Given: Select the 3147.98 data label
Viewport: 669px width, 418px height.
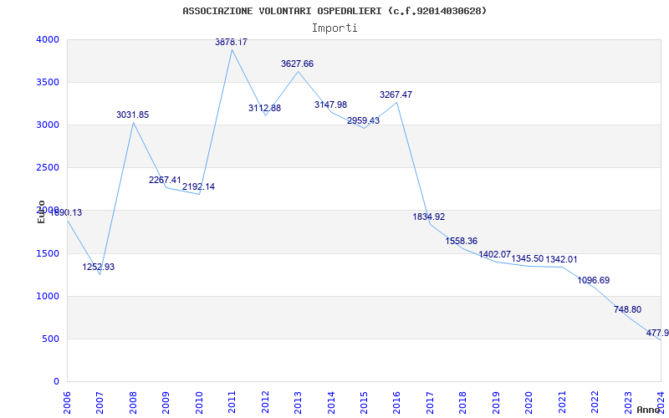Looking at the screenshot, I should point(330,105).
